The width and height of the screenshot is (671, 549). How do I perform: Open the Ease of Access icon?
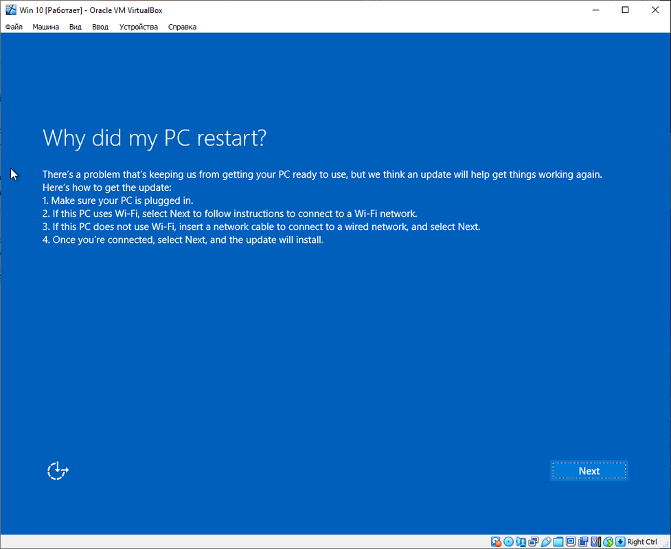point(58,471)
